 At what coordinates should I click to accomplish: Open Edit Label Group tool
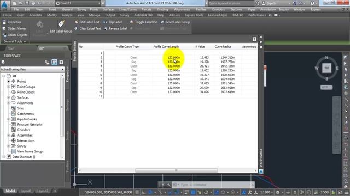[61, 27]
